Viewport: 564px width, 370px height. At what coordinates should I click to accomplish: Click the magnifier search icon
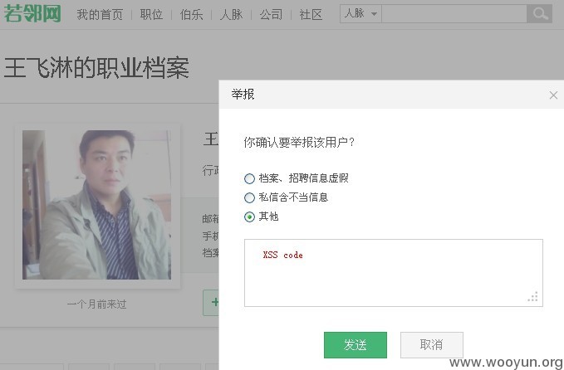click(x=540, y=13)
